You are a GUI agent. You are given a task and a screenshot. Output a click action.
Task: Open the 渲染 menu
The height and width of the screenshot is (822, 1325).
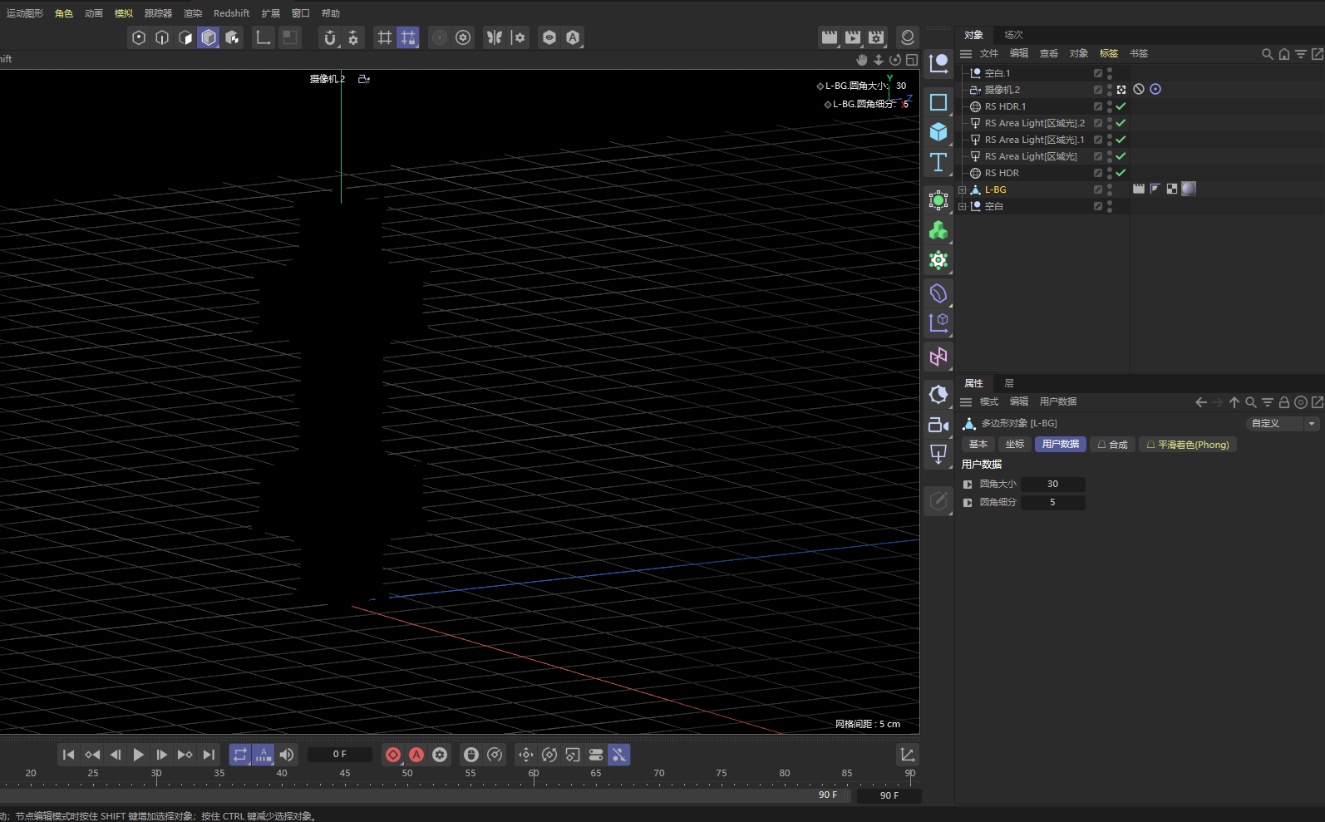(193, 13)
